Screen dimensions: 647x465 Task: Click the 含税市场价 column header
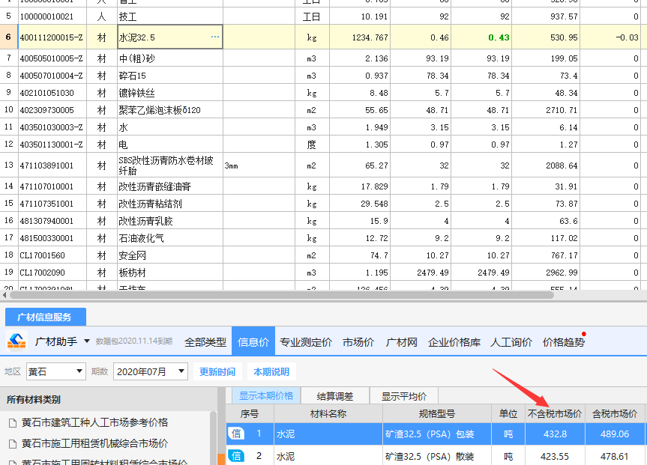[x=615, y=413]
